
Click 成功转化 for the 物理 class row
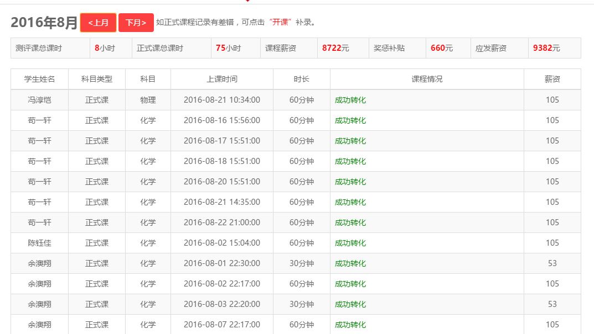pyautogui.click(x=350, y=100)
